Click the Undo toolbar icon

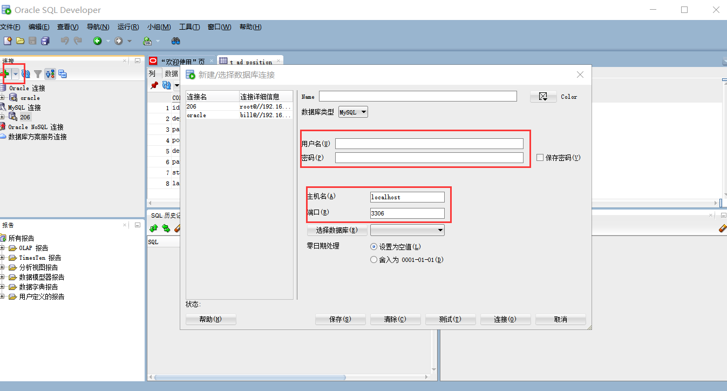(x=65, y=41)
